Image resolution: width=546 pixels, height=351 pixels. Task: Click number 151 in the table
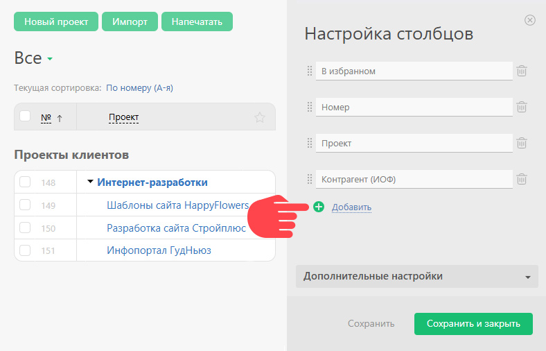tap(48, 251)
